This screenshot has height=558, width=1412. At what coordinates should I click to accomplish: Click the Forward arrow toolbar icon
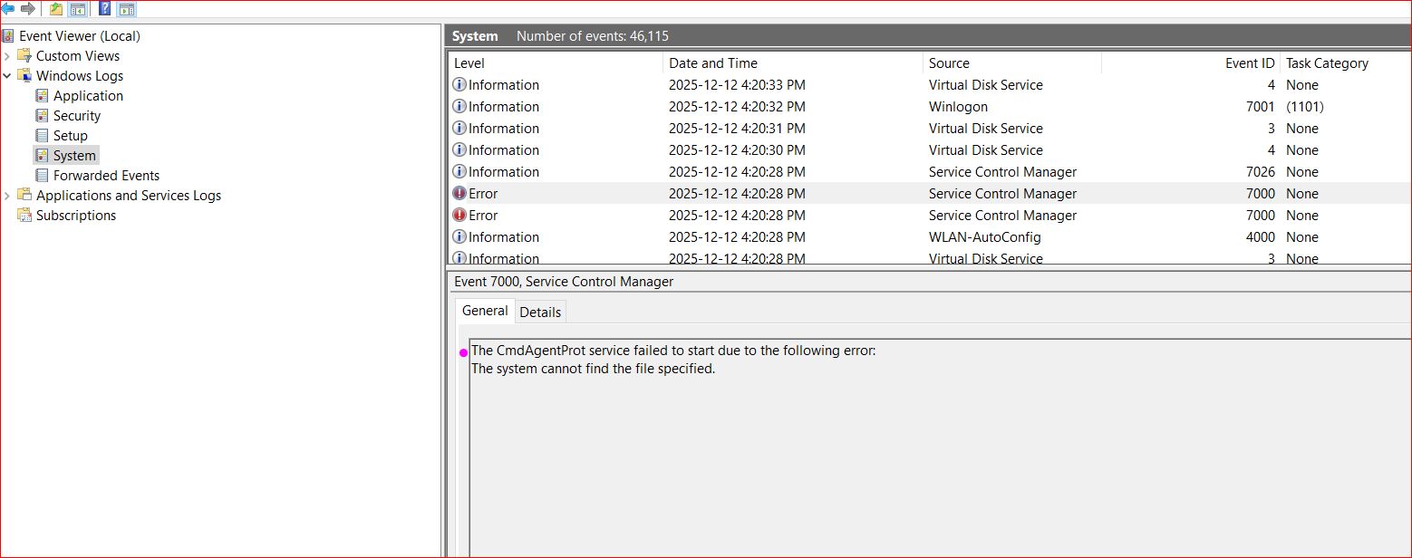(28, 9)
